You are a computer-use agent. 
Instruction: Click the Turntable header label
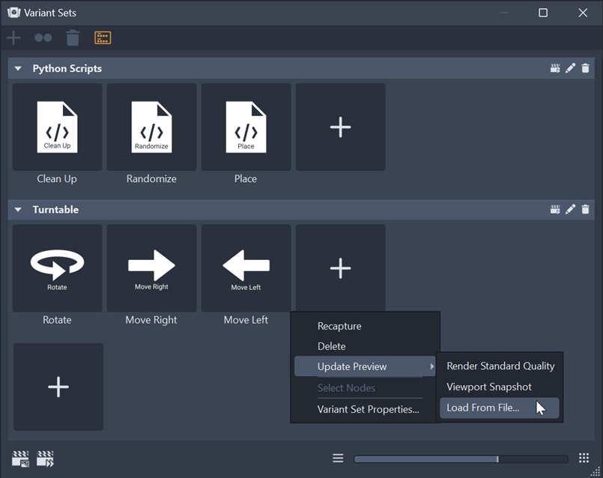click(x=55, y=210)
